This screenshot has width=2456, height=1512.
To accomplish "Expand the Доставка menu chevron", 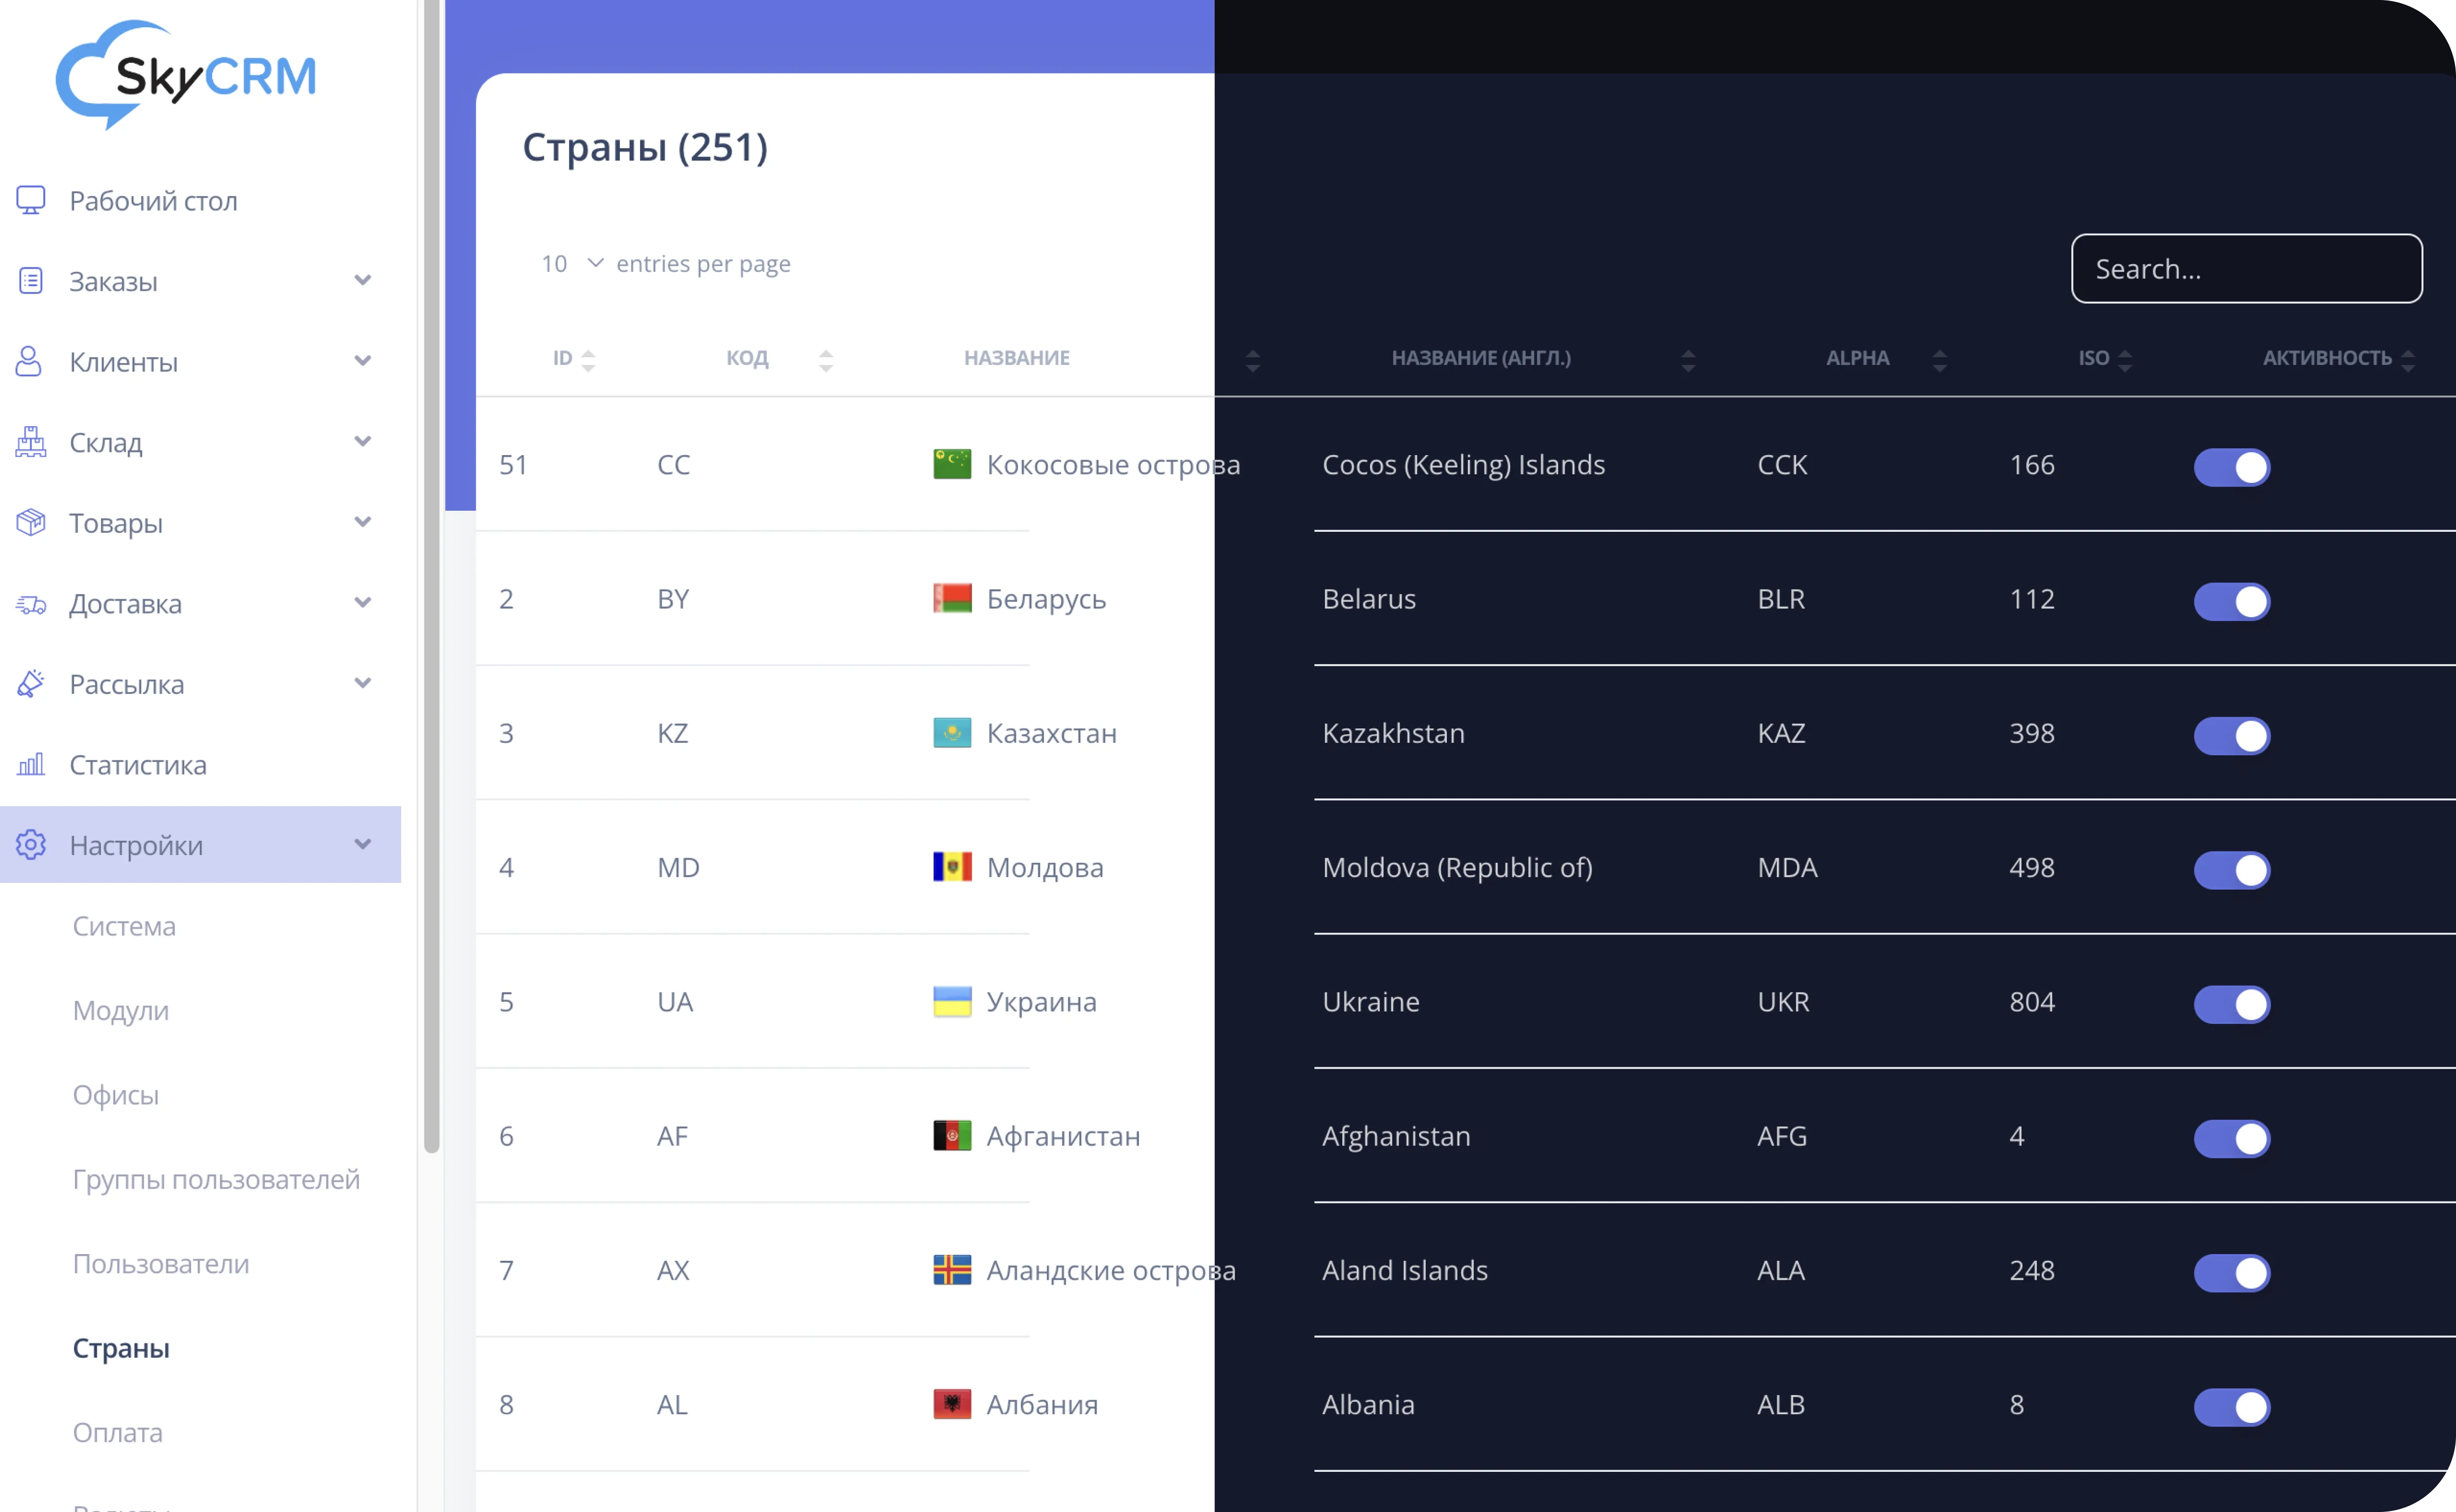I will [x=363, y=602].
